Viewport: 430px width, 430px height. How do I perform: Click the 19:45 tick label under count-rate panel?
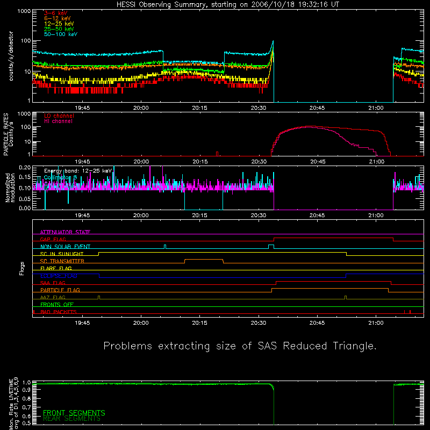(82, 108)
